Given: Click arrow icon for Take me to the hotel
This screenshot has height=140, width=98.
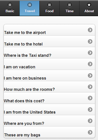Looking at the screenshot, I should click(x=90, y=41).
